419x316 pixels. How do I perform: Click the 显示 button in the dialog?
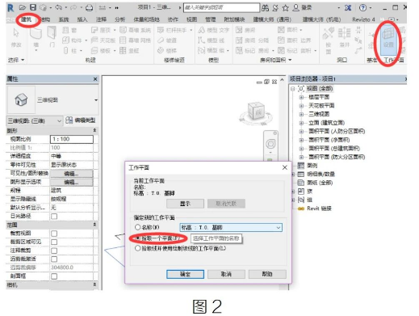click(185, 204)
